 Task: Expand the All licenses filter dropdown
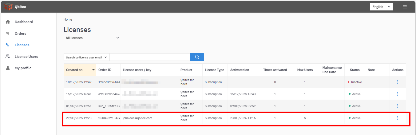coord(92,38)
